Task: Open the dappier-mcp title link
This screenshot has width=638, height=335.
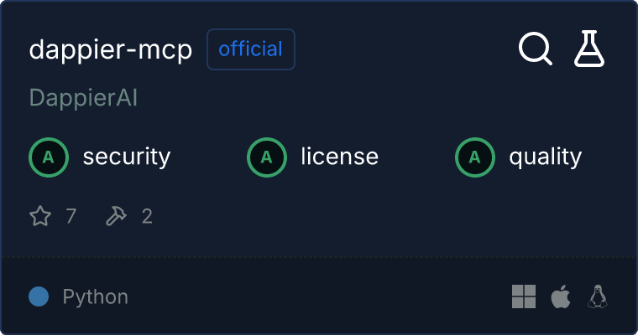Action: (x=111, y=49)
